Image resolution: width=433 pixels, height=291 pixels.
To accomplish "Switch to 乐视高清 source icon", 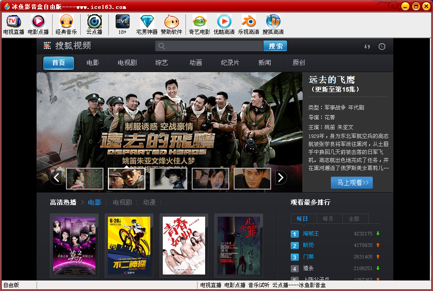I will tap(248, 24).
